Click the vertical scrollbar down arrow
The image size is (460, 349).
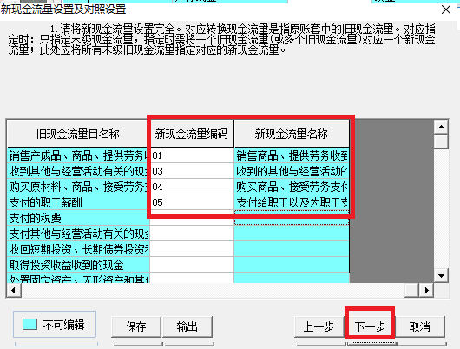click(x=441, y=275)
